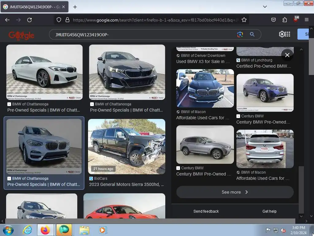
Task: Click the site security padlock icon
Action: click(67, 20)
